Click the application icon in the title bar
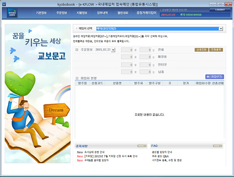Image resolution: width=234 pixels, height=177 pixels. (x=4, y=4)
